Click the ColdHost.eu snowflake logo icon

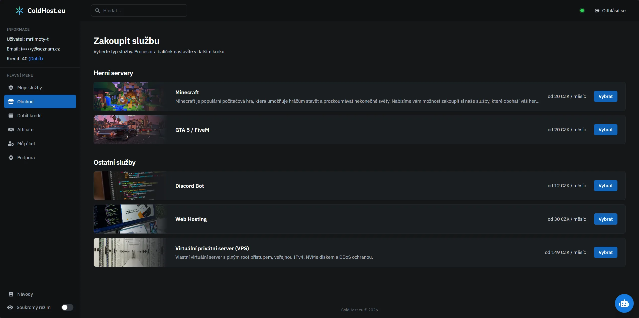pos(19,10)
